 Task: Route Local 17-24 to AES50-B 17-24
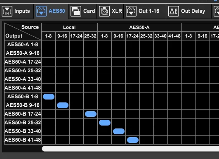point(77,114)
